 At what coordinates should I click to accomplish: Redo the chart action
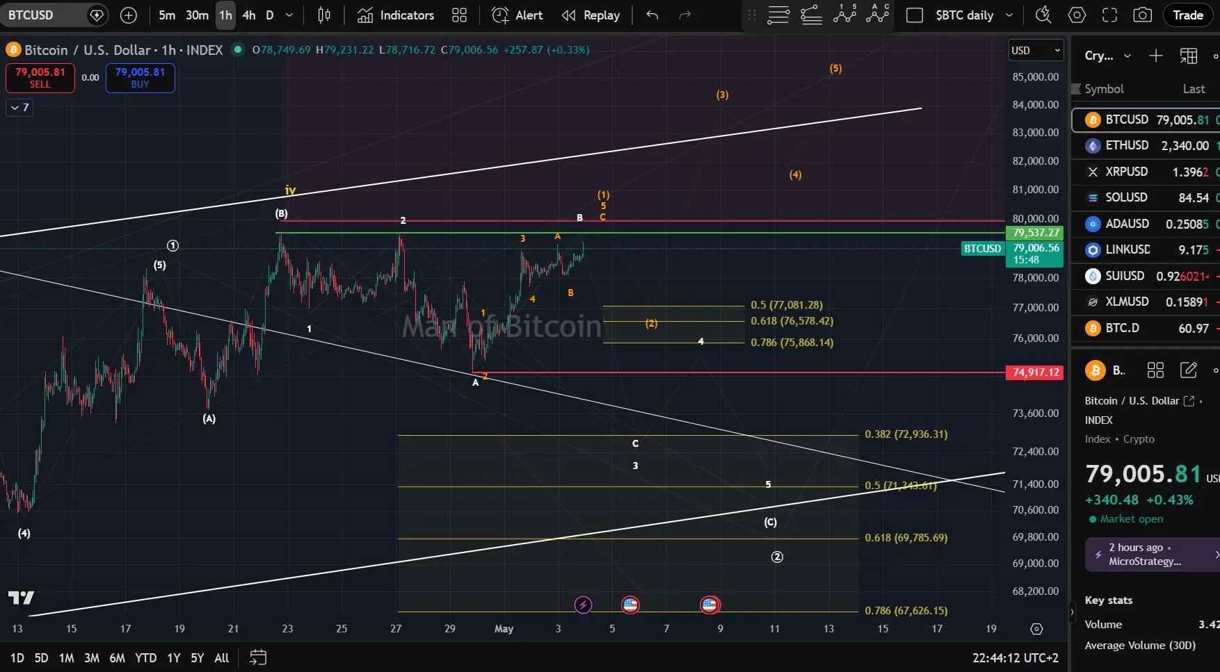click(684, 15)
